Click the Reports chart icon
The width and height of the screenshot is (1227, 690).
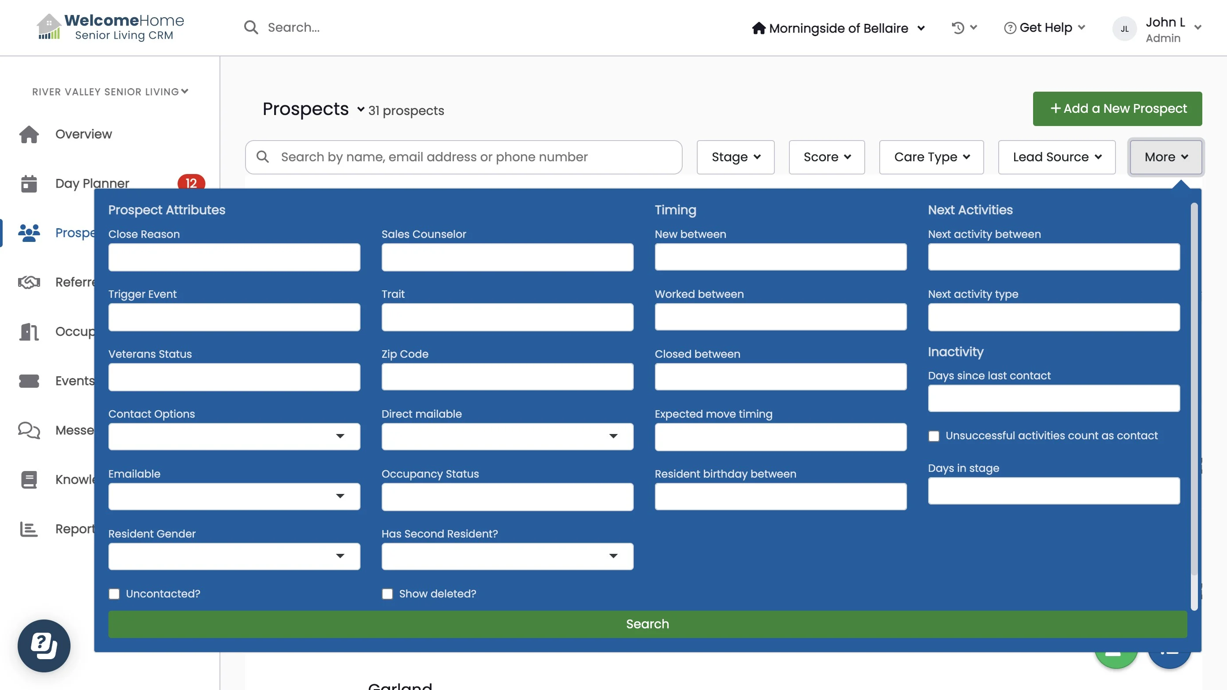[x=29, y=529]
